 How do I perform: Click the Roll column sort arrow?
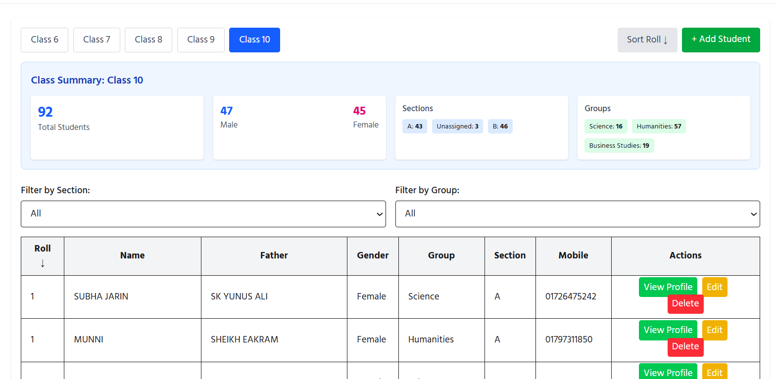(x=43, y=263)
